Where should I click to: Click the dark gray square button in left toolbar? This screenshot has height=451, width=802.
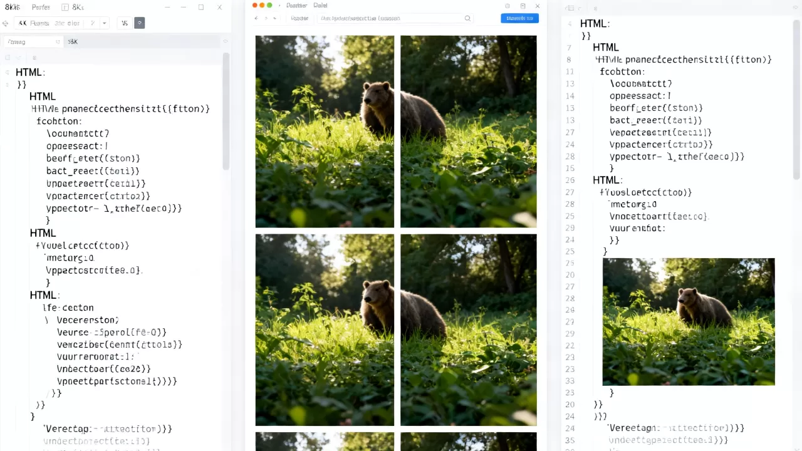click(140, 23)
